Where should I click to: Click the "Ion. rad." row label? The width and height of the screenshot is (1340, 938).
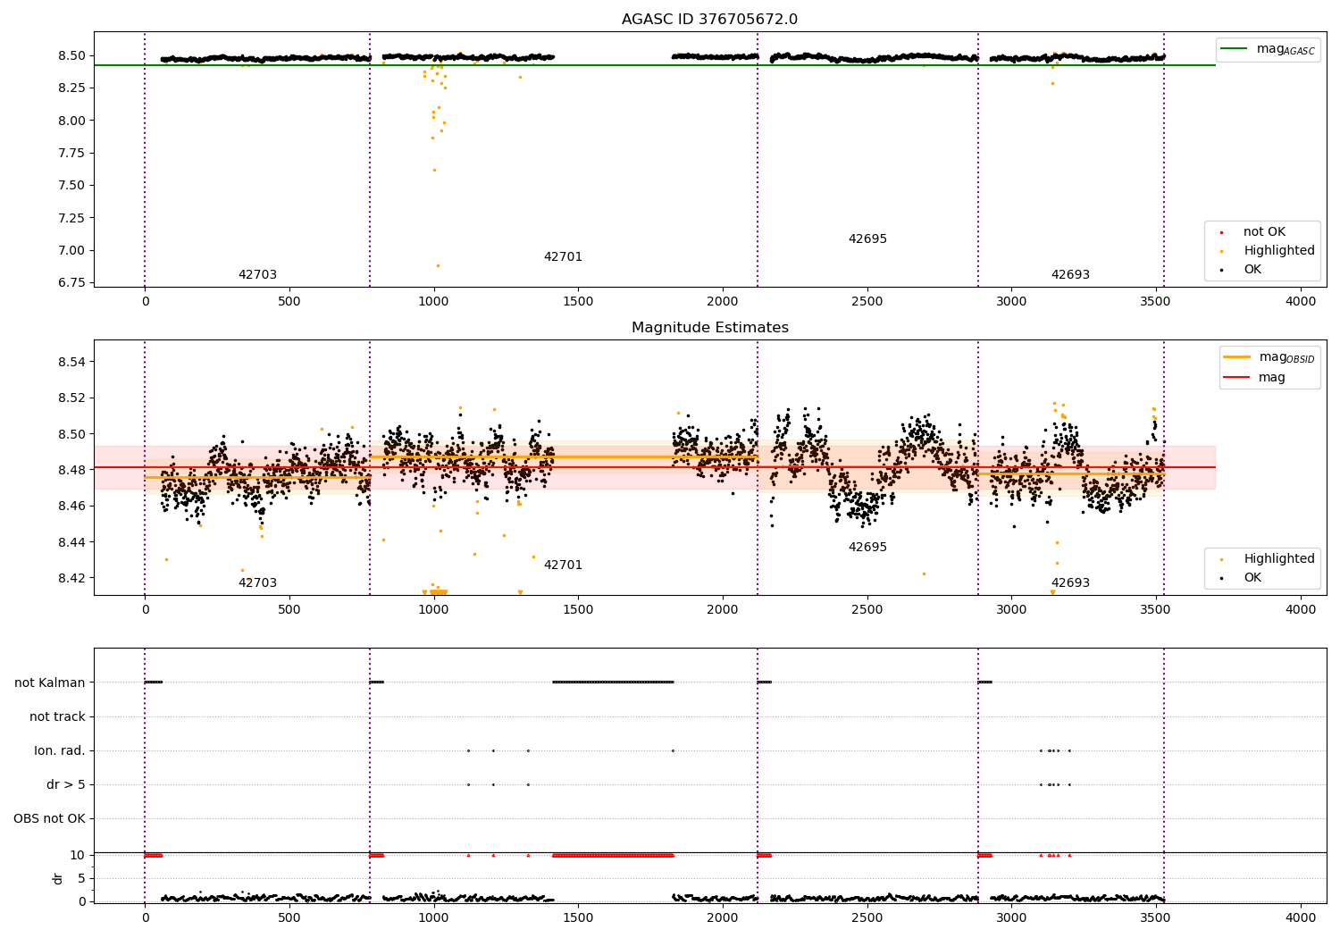60,751
